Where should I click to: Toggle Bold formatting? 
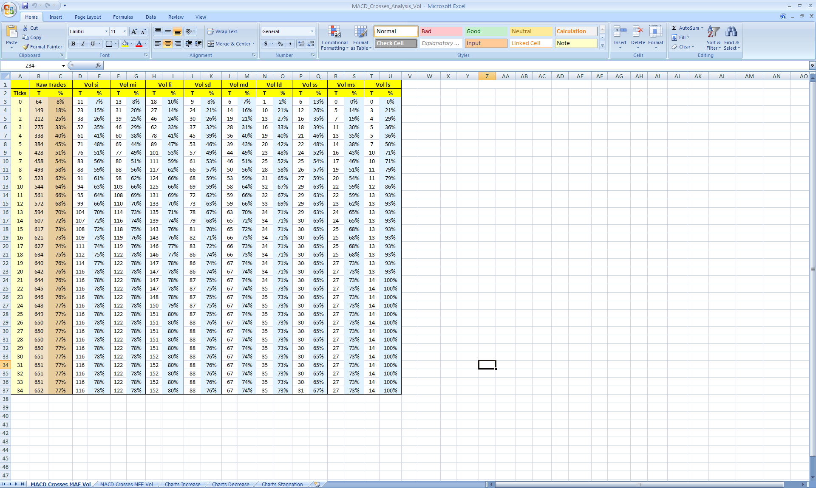point(74,43)
